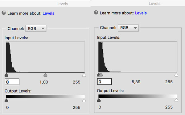Click the Levels title of left panel

click(62, 4)
